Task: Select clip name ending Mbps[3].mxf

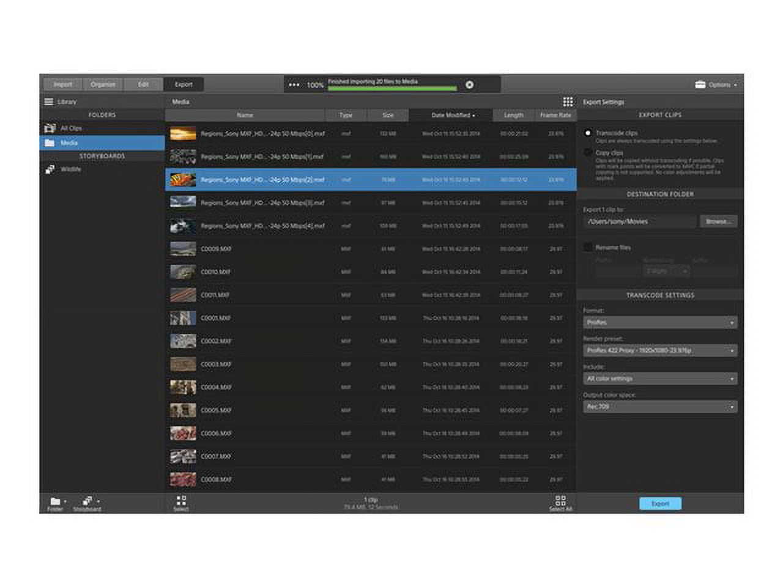Action: 262,203
